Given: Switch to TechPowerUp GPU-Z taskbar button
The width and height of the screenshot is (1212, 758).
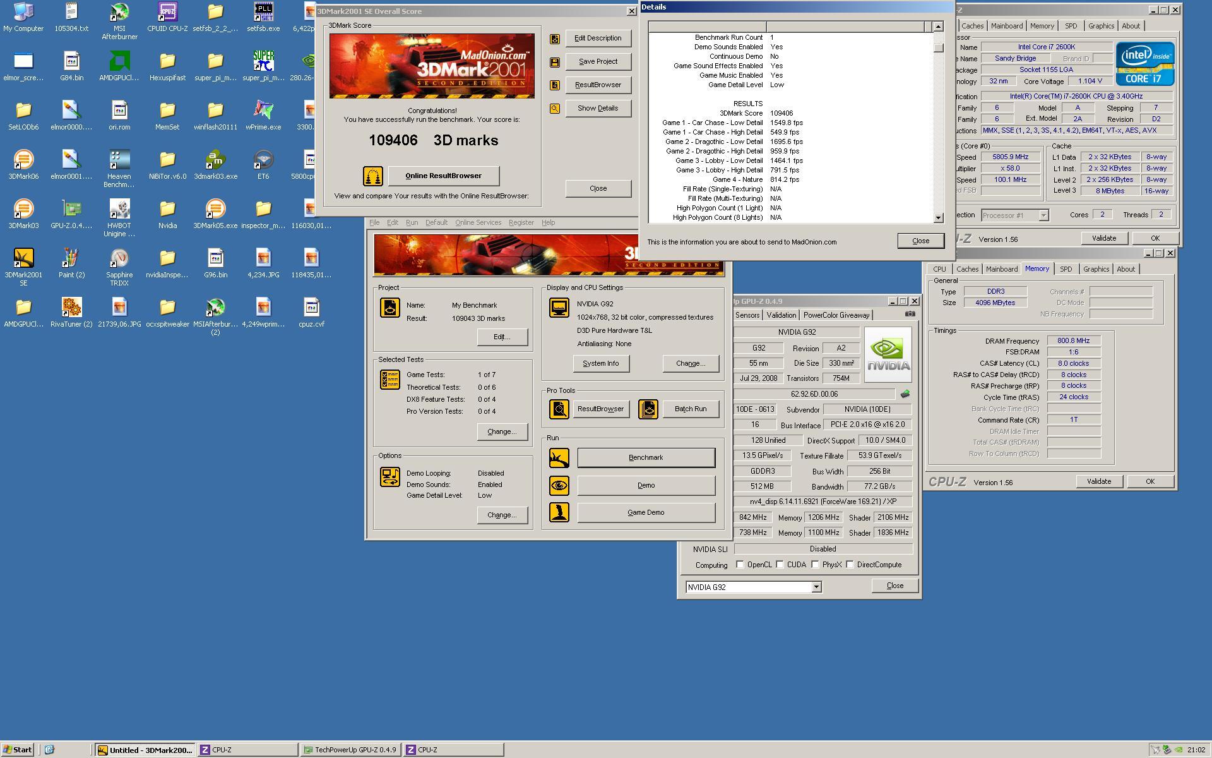Looking at the screenshot, I should click(350, 750).
